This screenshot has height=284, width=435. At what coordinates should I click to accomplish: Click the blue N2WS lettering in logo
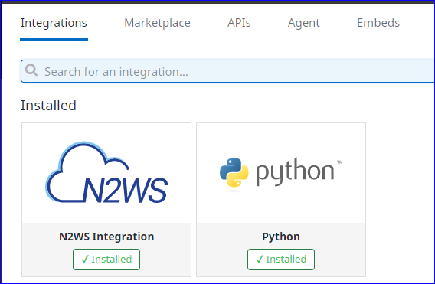coord(126,190)
